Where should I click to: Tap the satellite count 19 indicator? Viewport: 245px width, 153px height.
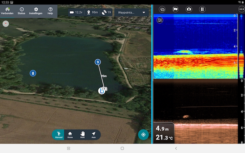[x=106, y=12]
